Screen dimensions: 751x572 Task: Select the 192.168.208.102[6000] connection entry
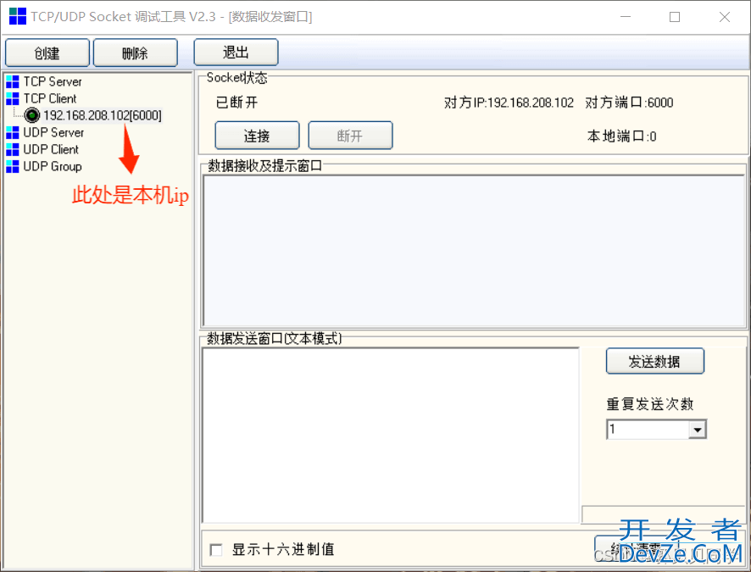[103, 115]
